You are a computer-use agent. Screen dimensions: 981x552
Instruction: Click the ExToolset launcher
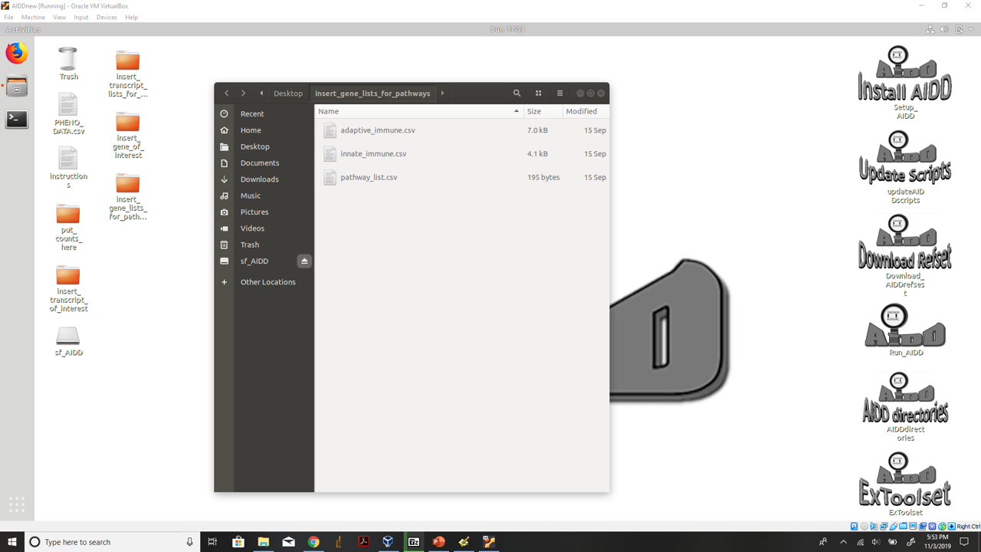pos(905,484)
